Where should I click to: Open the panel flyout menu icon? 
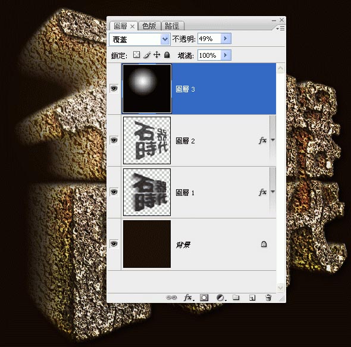pos(280,29)
